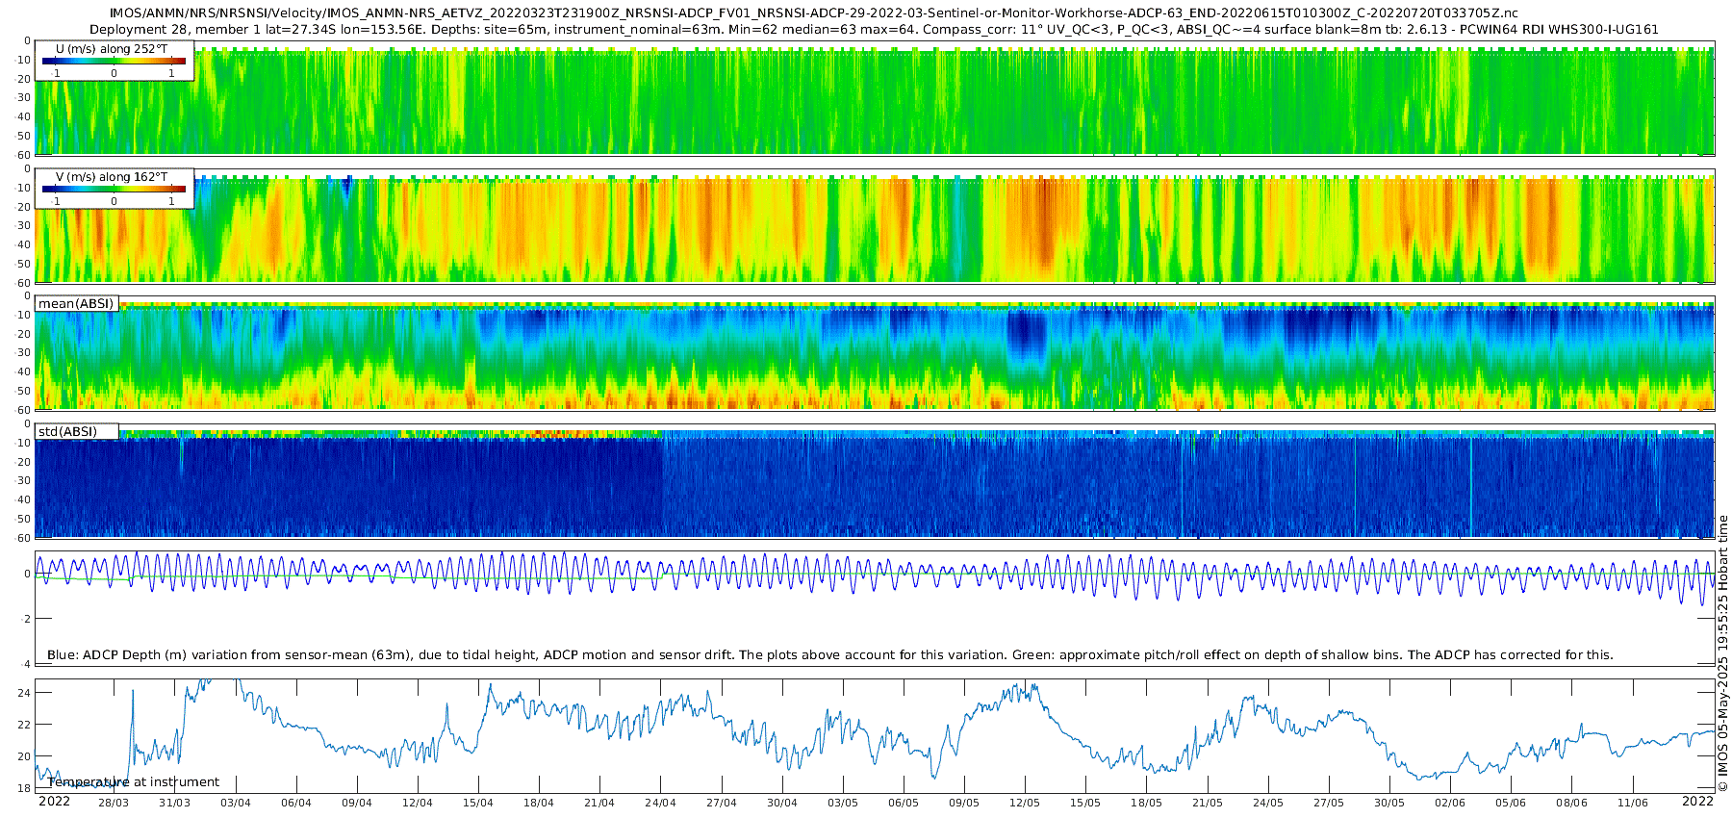Click the Deployment 28 metadata subtitle line
Image resolution: width=1732 pixels, height=818 pixels.
(x=874, y=29)
